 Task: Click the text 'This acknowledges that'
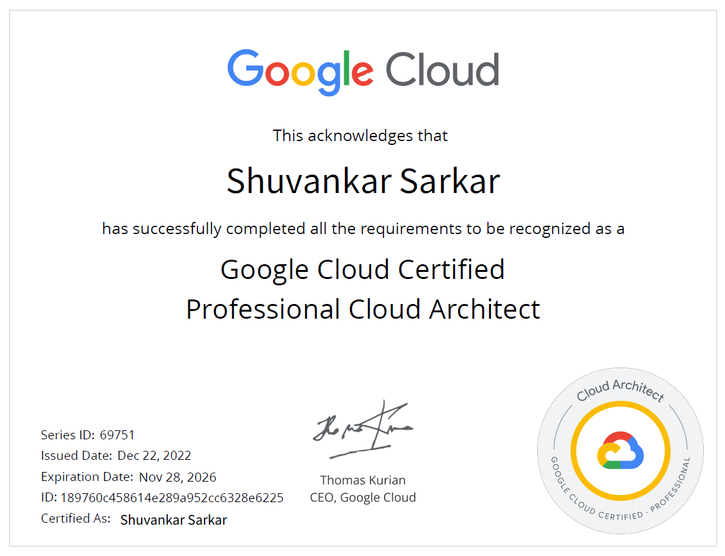tap(360, 135)
